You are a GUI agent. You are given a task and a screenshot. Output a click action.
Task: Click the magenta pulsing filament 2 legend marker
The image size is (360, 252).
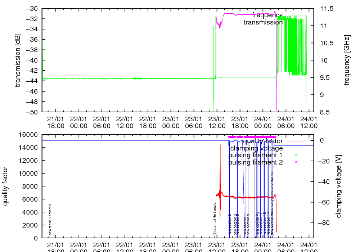296,162
